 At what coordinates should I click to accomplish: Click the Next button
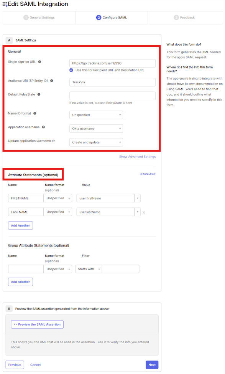click(x=152, y=365)
